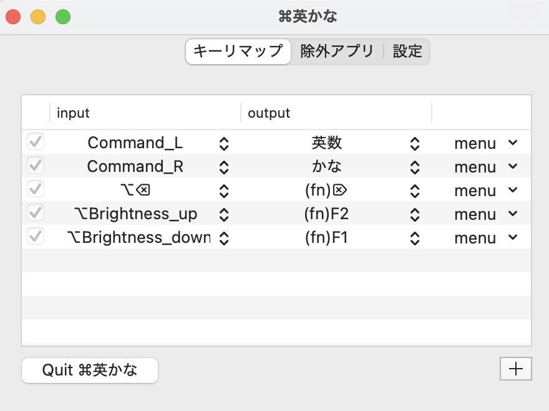Select the キーリマップ tab

click(x=238, y=52)
